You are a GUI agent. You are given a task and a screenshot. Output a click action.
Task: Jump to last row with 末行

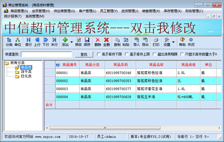54,42
